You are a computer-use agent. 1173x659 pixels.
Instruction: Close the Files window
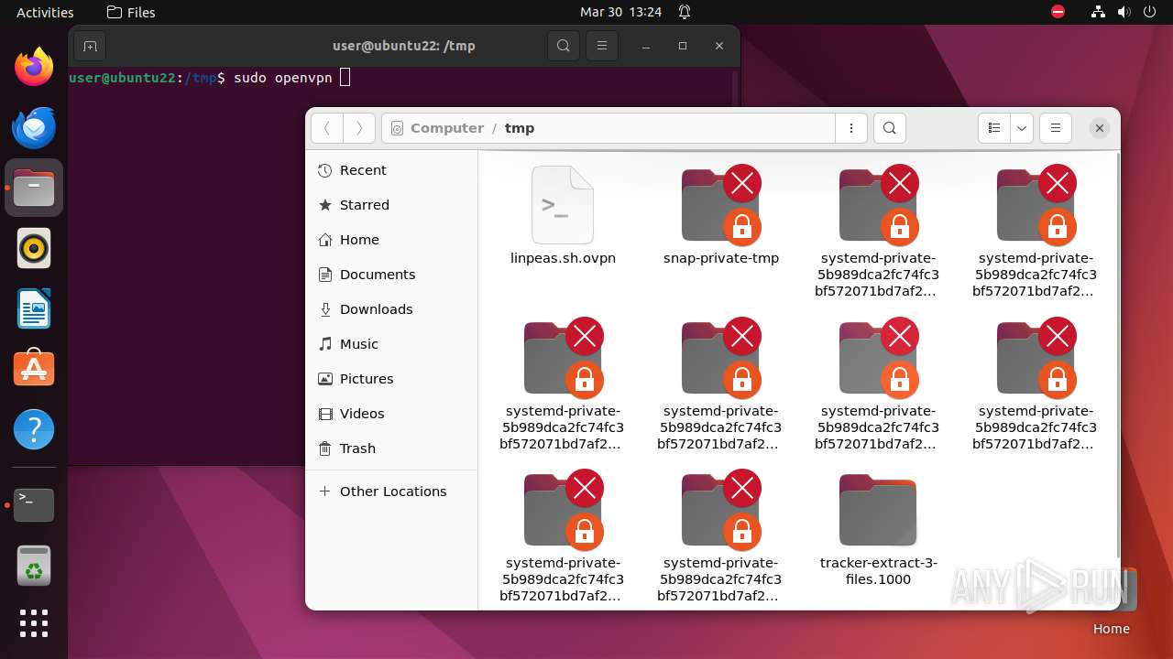pos(1100,128)
